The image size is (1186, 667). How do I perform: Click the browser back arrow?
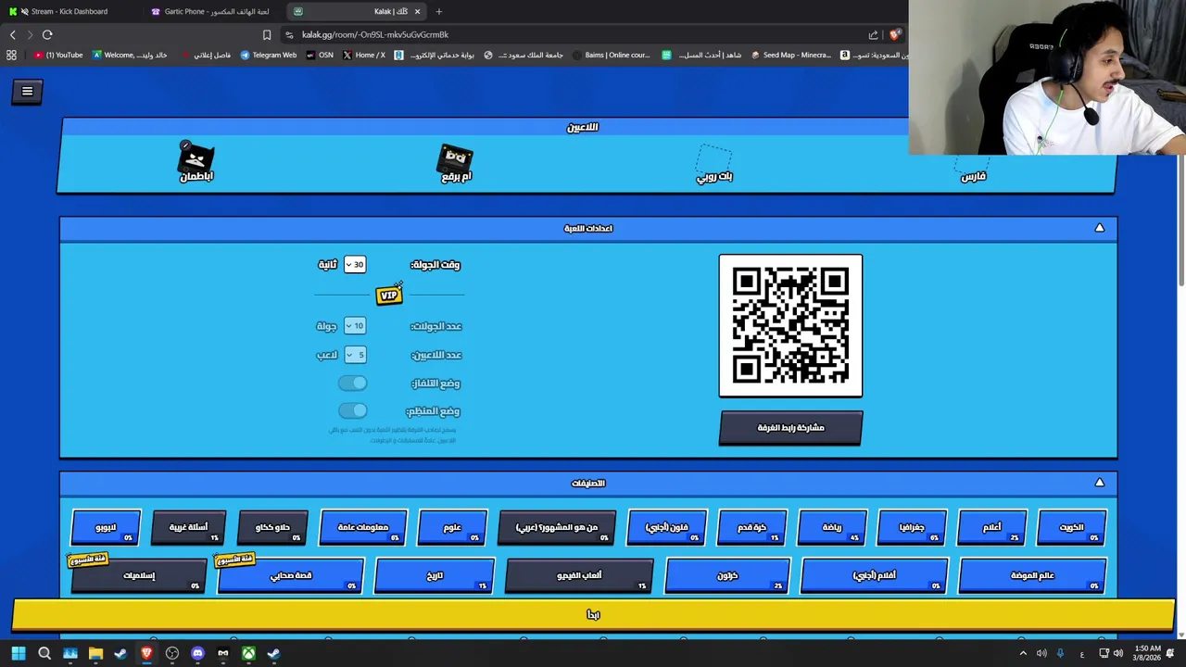click(x=13, y=34)
